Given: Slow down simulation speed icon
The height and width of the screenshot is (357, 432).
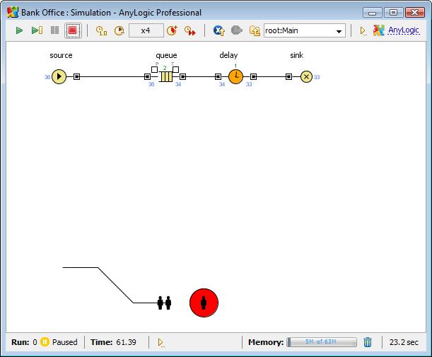Looking at the screenshot, I should point(119,30).
